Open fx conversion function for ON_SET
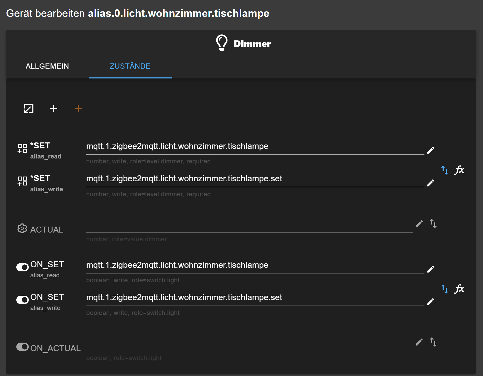 459,289
